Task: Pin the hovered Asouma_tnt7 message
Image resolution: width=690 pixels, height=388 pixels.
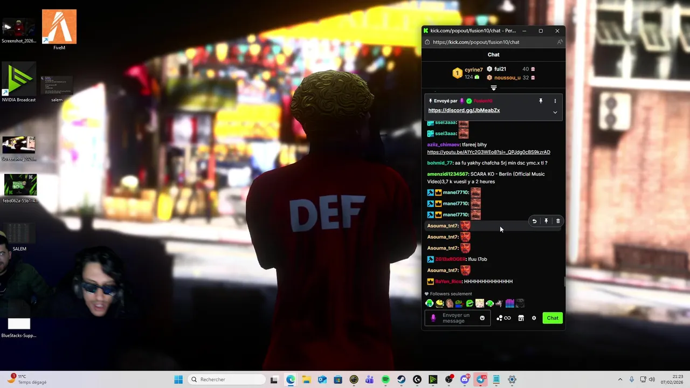Action: tap(546, 221)
